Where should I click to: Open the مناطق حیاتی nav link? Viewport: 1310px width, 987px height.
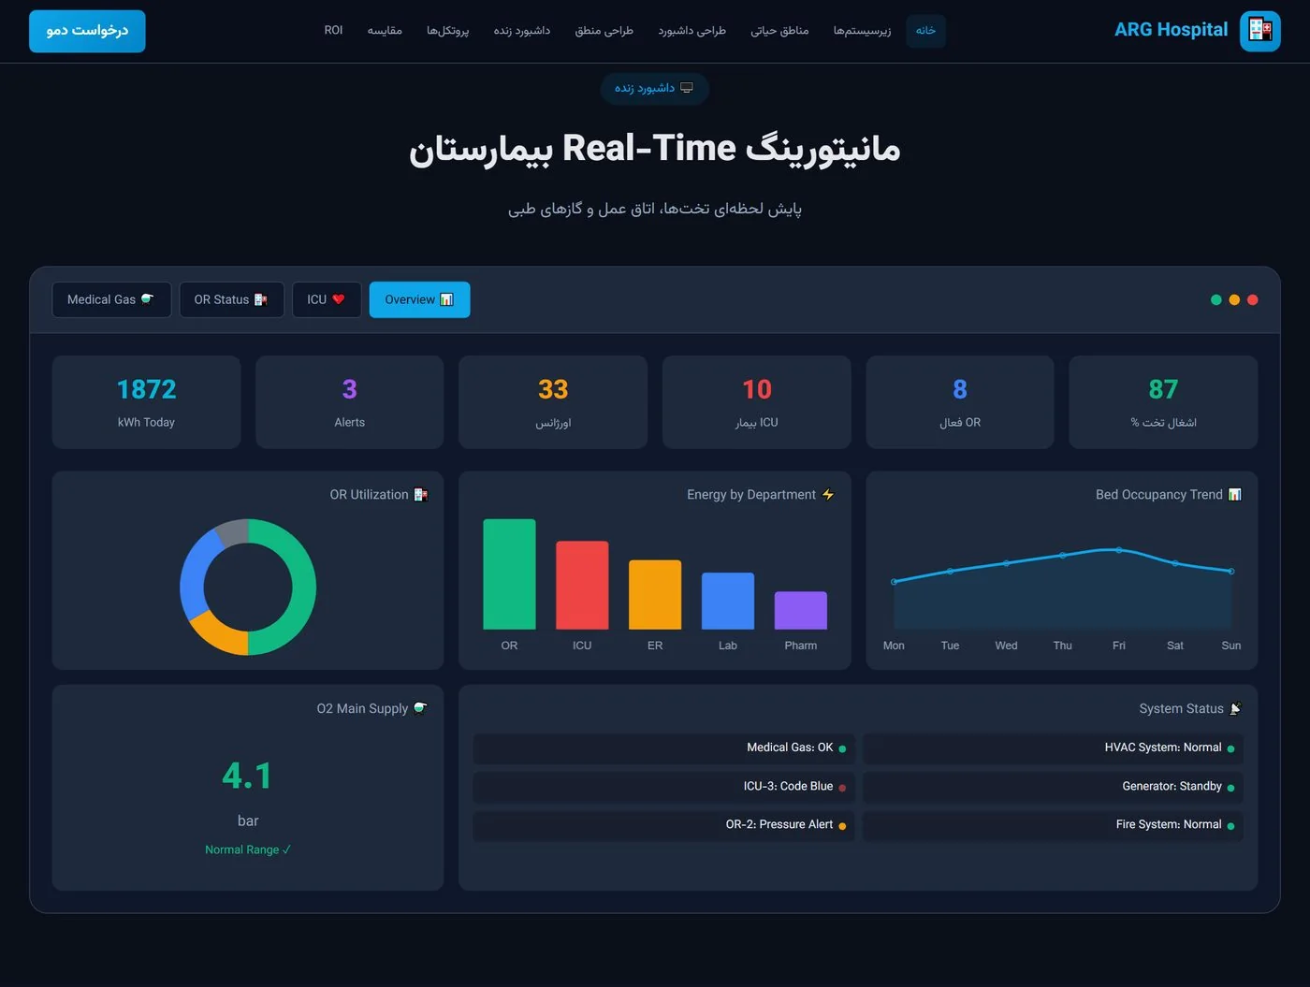tap(779, 31)
